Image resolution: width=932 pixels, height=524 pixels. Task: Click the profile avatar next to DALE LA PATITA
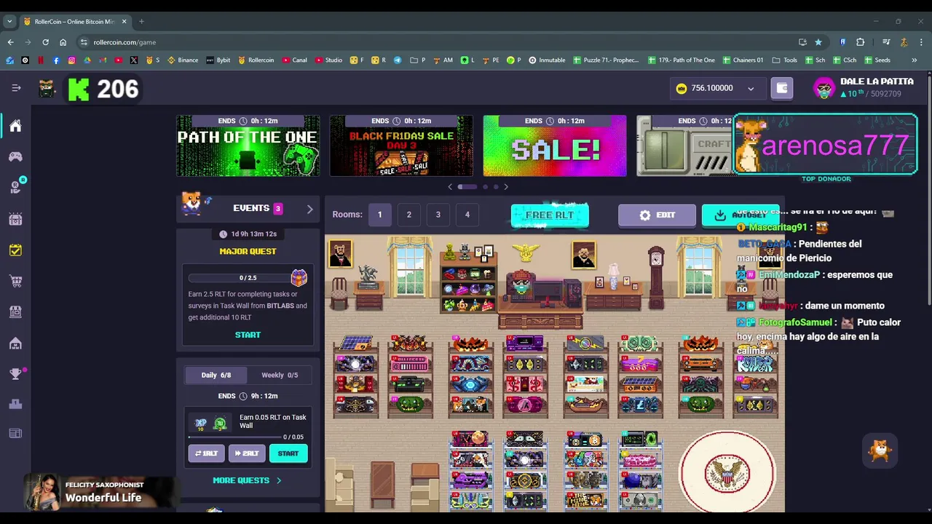click(824, 88)
